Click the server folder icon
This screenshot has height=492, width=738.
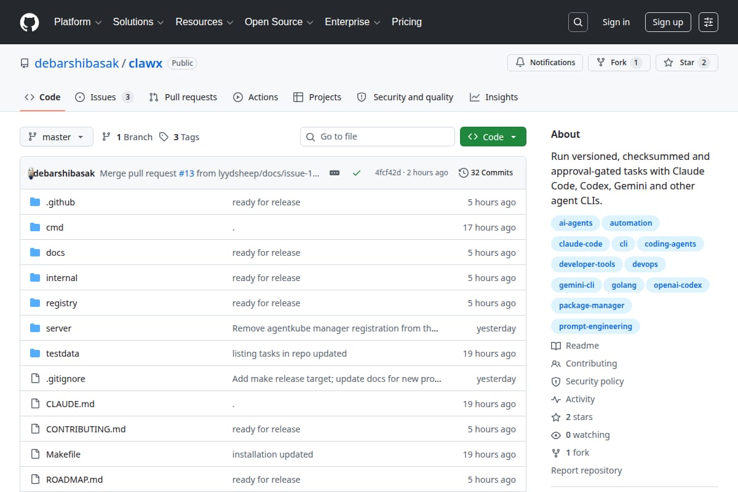click(35, 328)
